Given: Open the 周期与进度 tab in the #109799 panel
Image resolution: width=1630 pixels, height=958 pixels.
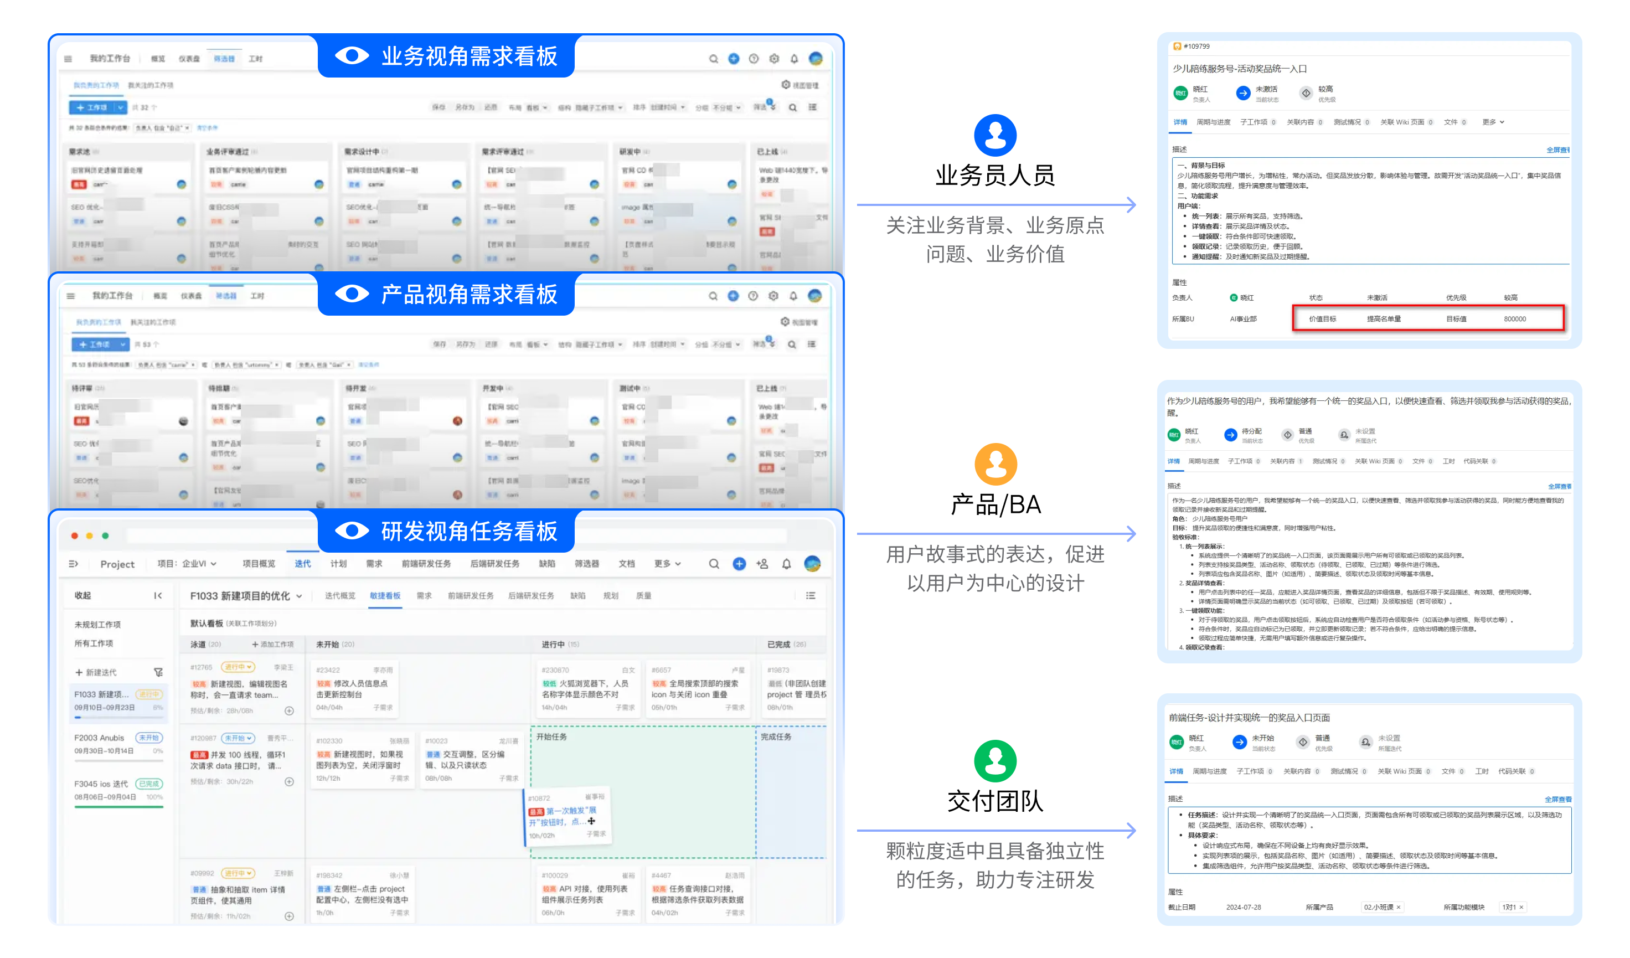Looking at the screenshot, I should coord(1213,122).
